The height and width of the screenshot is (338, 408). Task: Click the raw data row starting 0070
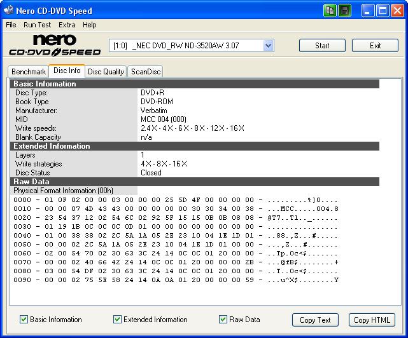(176, 262)
